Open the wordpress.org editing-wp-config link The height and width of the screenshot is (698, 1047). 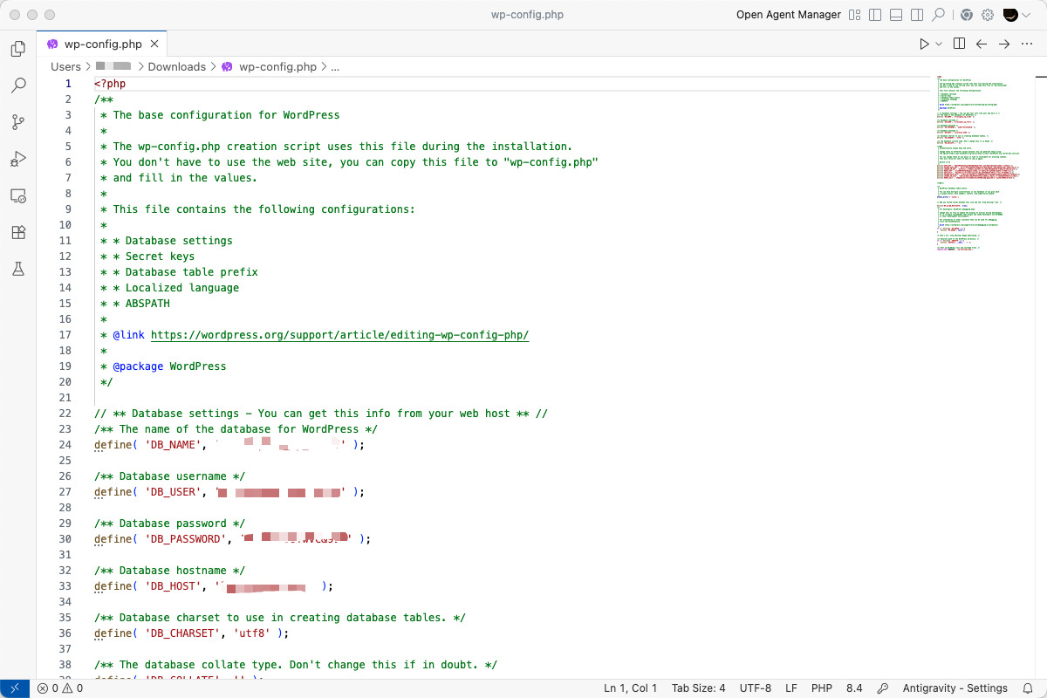340,334
